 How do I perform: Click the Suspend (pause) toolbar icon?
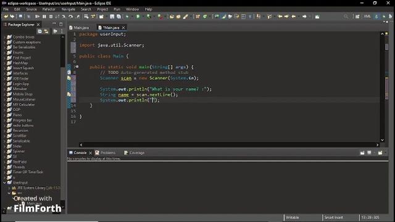coord(44,17)
